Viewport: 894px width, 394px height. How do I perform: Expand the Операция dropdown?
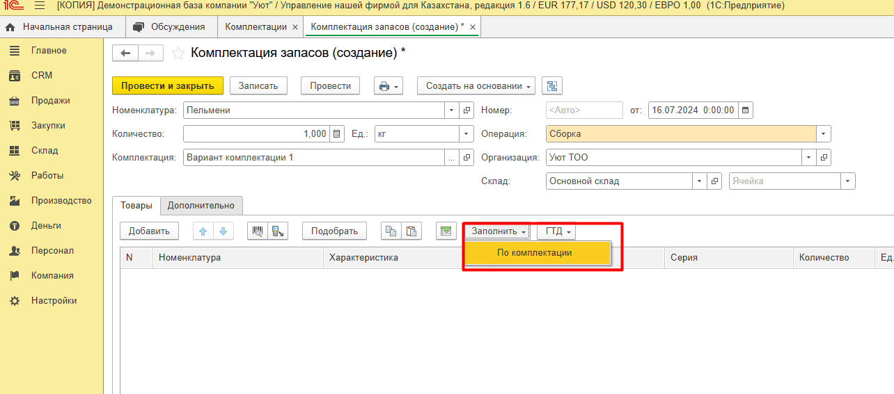[x=824, y=134]
